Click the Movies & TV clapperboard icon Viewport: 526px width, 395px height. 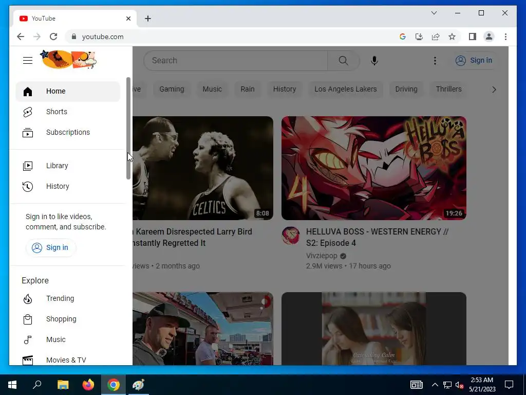point(28,360)
